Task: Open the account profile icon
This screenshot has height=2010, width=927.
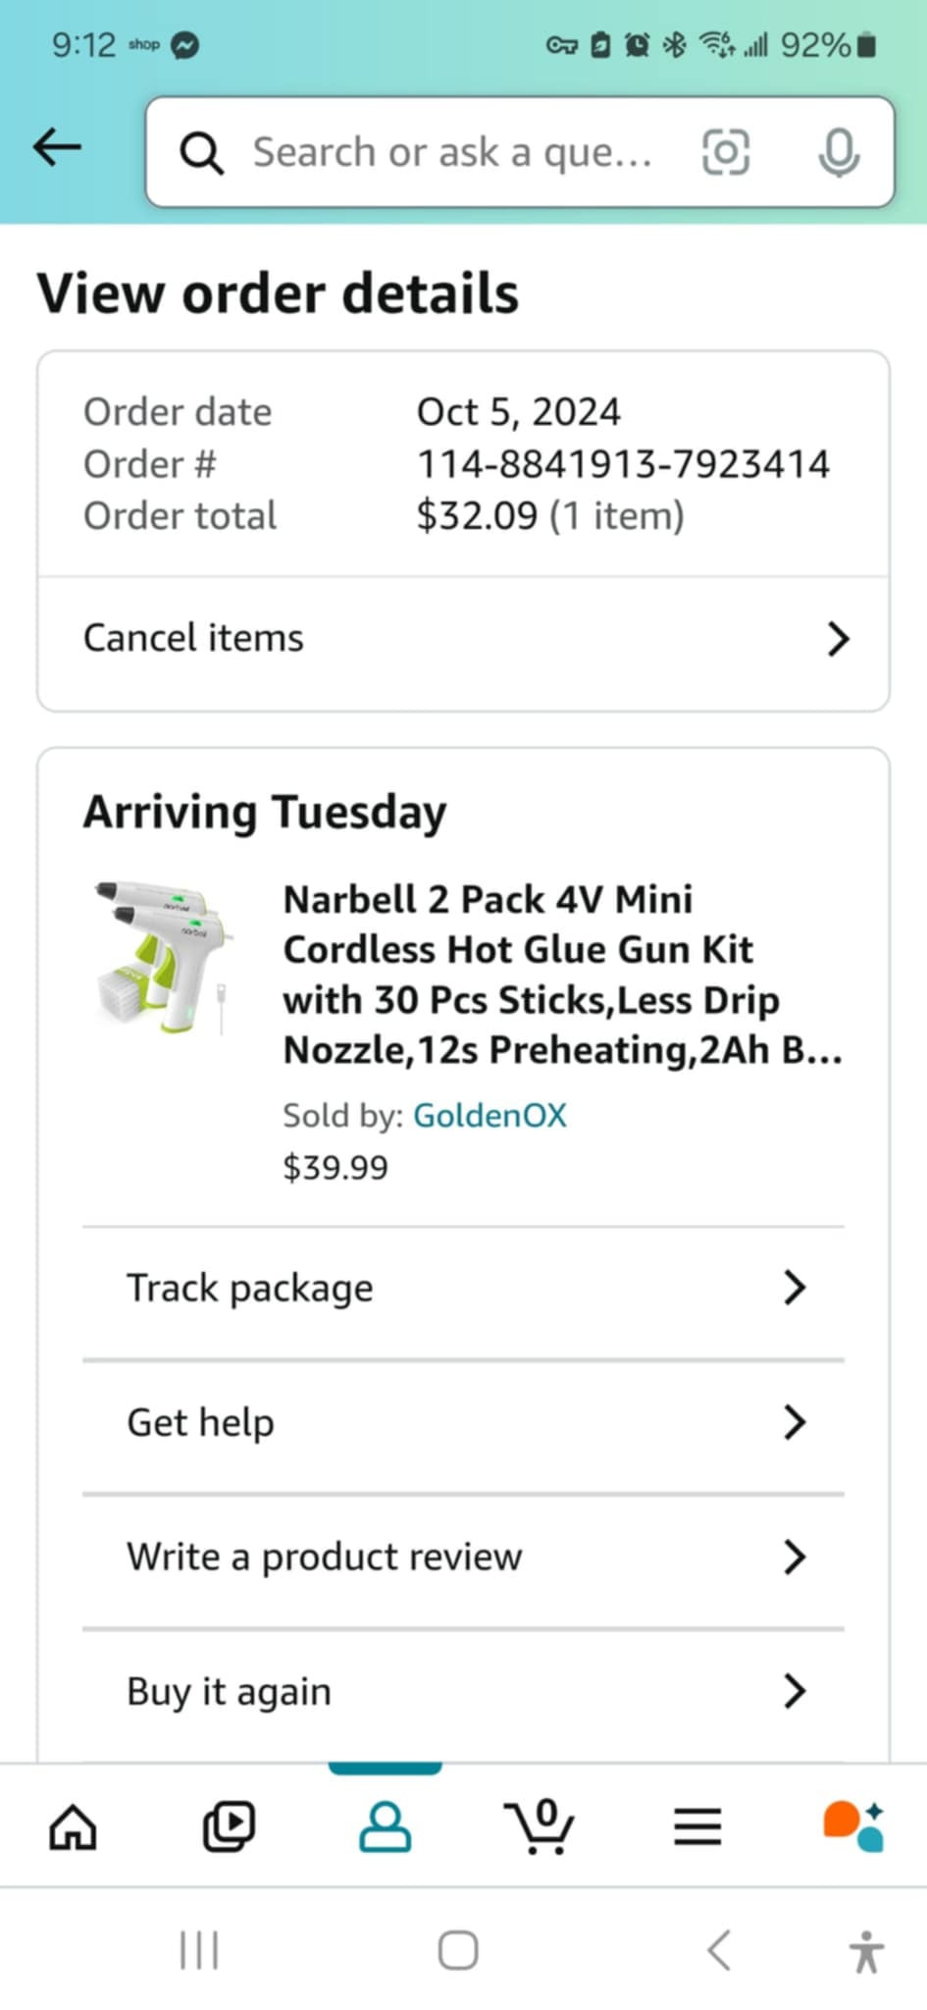Action: click(x=385, y=1826)
